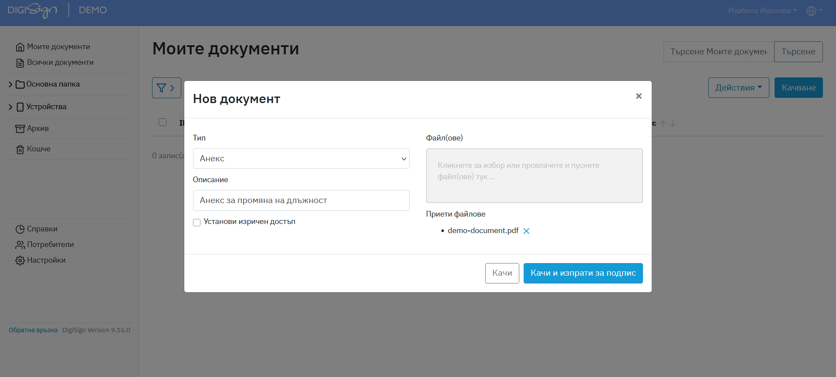Close the Нов документ dialog

click(638, 96)
